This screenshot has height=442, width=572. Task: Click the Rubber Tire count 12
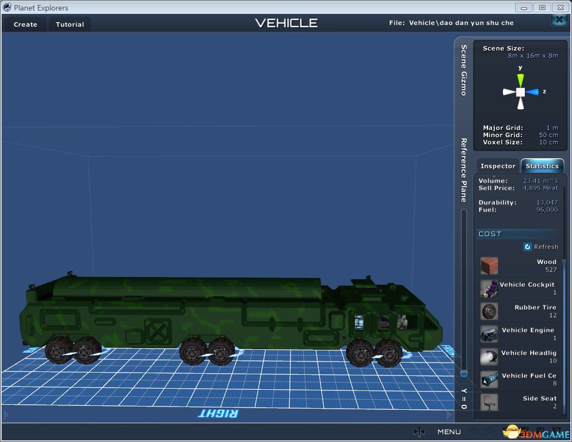coord(553,315)
